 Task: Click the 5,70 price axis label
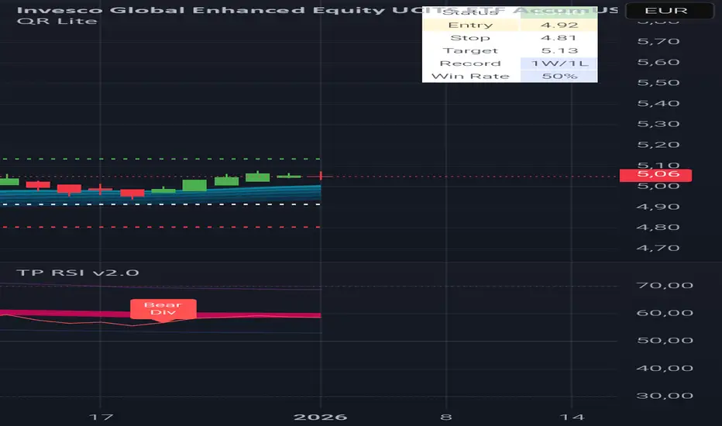pos(658,42)
